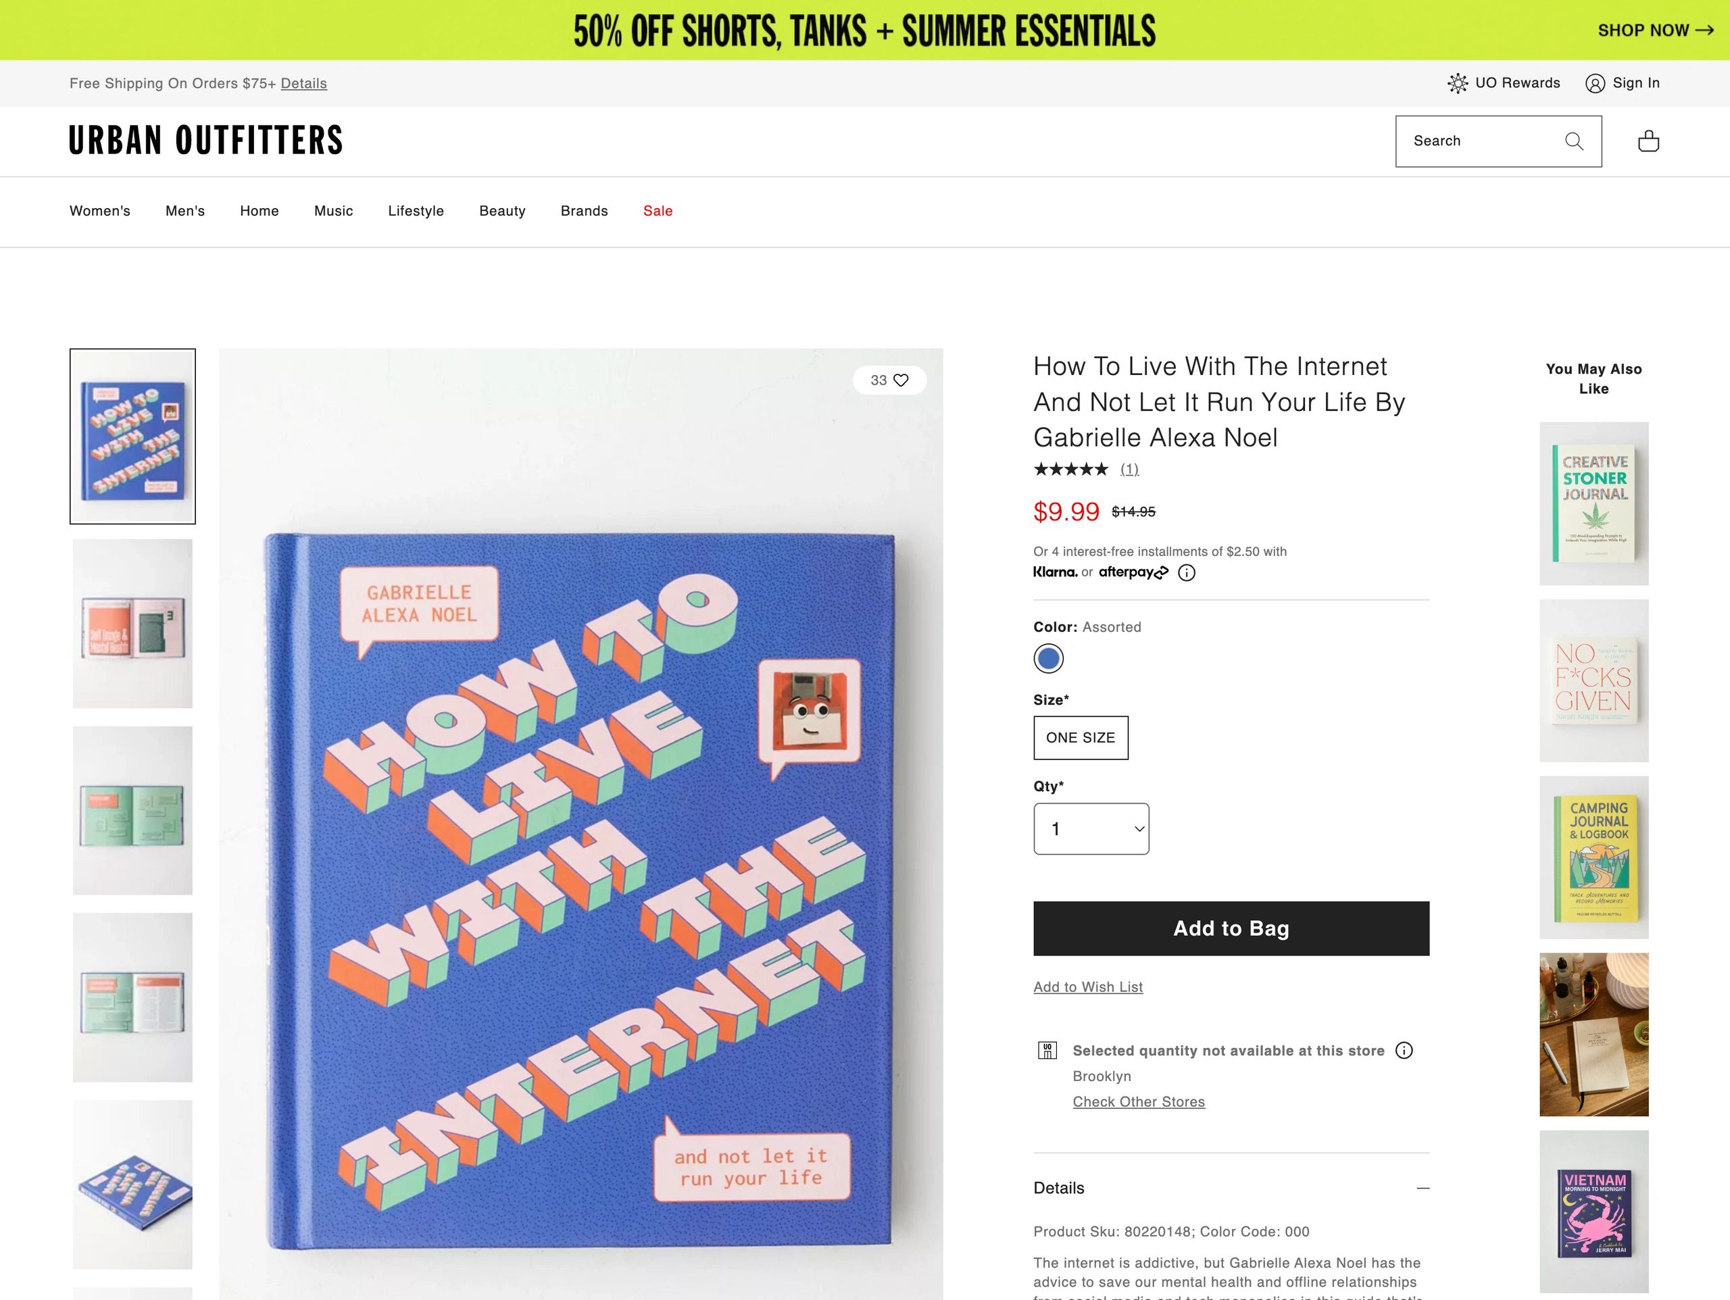The width and height of the screenshot is (1730, 1300).
Task: Click store availability info icon
Action: [1404, 1051]
